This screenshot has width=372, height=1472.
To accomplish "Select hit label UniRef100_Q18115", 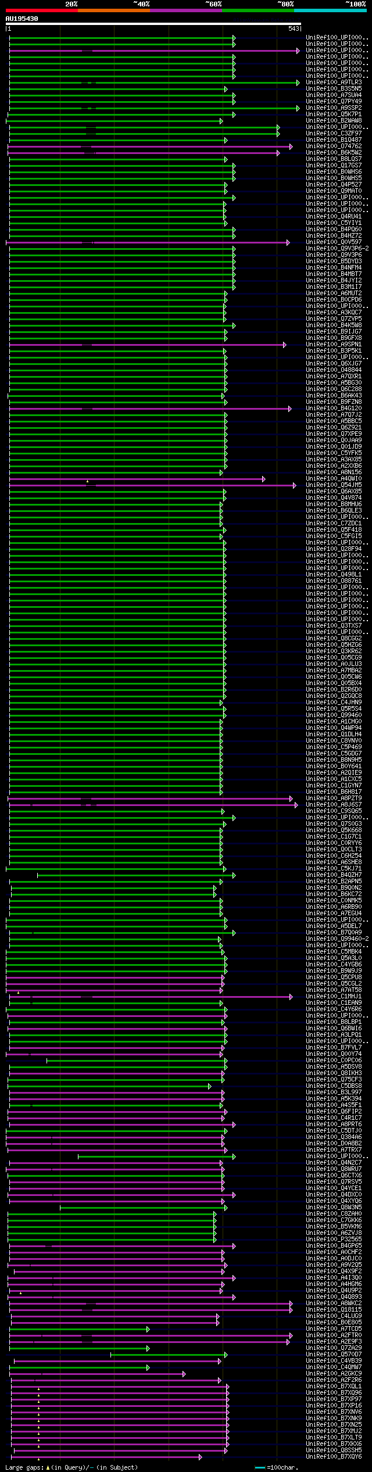I will point(334,1310).
